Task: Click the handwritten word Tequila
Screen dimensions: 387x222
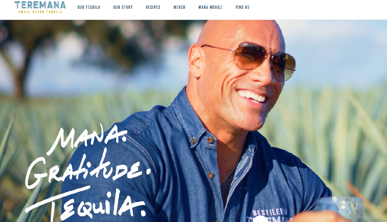Action: coord(86,203)
